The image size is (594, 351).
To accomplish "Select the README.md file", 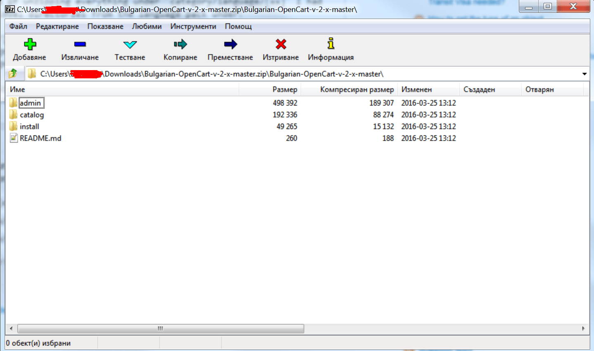I will coord(40,138).
